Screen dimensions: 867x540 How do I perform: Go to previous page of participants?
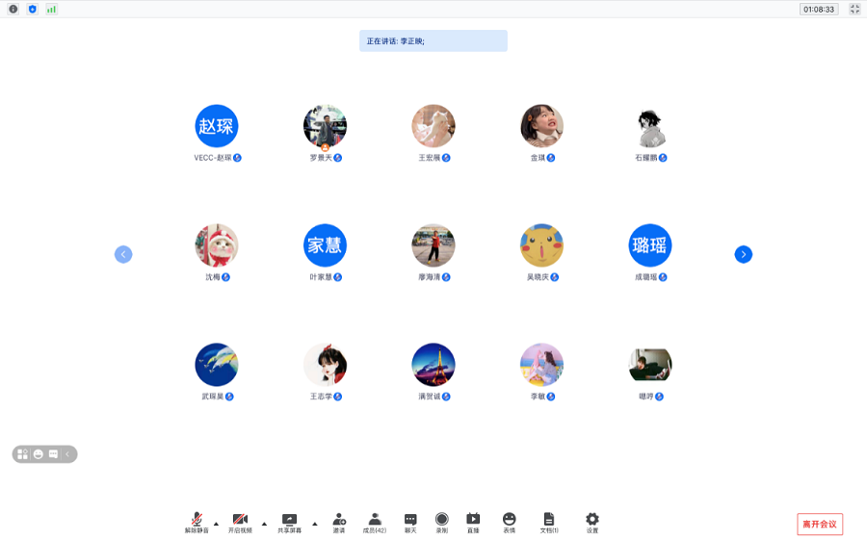point(123,254)
